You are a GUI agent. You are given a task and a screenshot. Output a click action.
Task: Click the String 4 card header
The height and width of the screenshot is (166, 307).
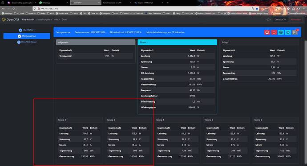coord(178,120)
